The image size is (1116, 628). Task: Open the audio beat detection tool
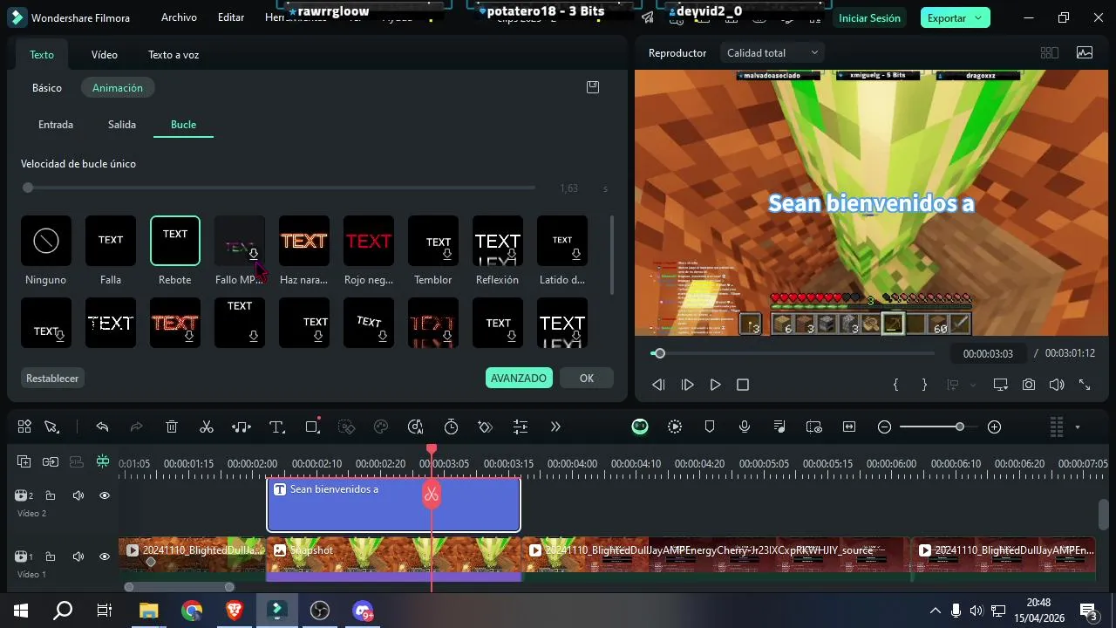pyautogui.click(x=242, y=427)
